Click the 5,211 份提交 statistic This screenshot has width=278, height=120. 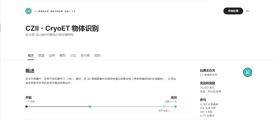208,116
